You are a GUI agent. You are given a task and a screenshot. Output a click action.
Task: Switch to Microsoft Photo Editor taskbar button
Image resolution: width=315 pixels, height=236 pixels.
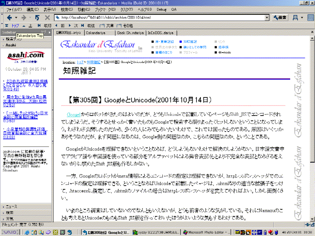pyautogui.click(x=206, y=232)
